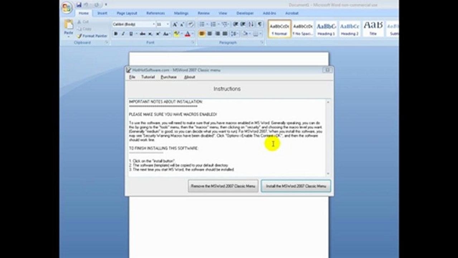Open the File menu in Classic Menu dialog
The width and height of the screenshot is (458, 258).
(132, 77)
